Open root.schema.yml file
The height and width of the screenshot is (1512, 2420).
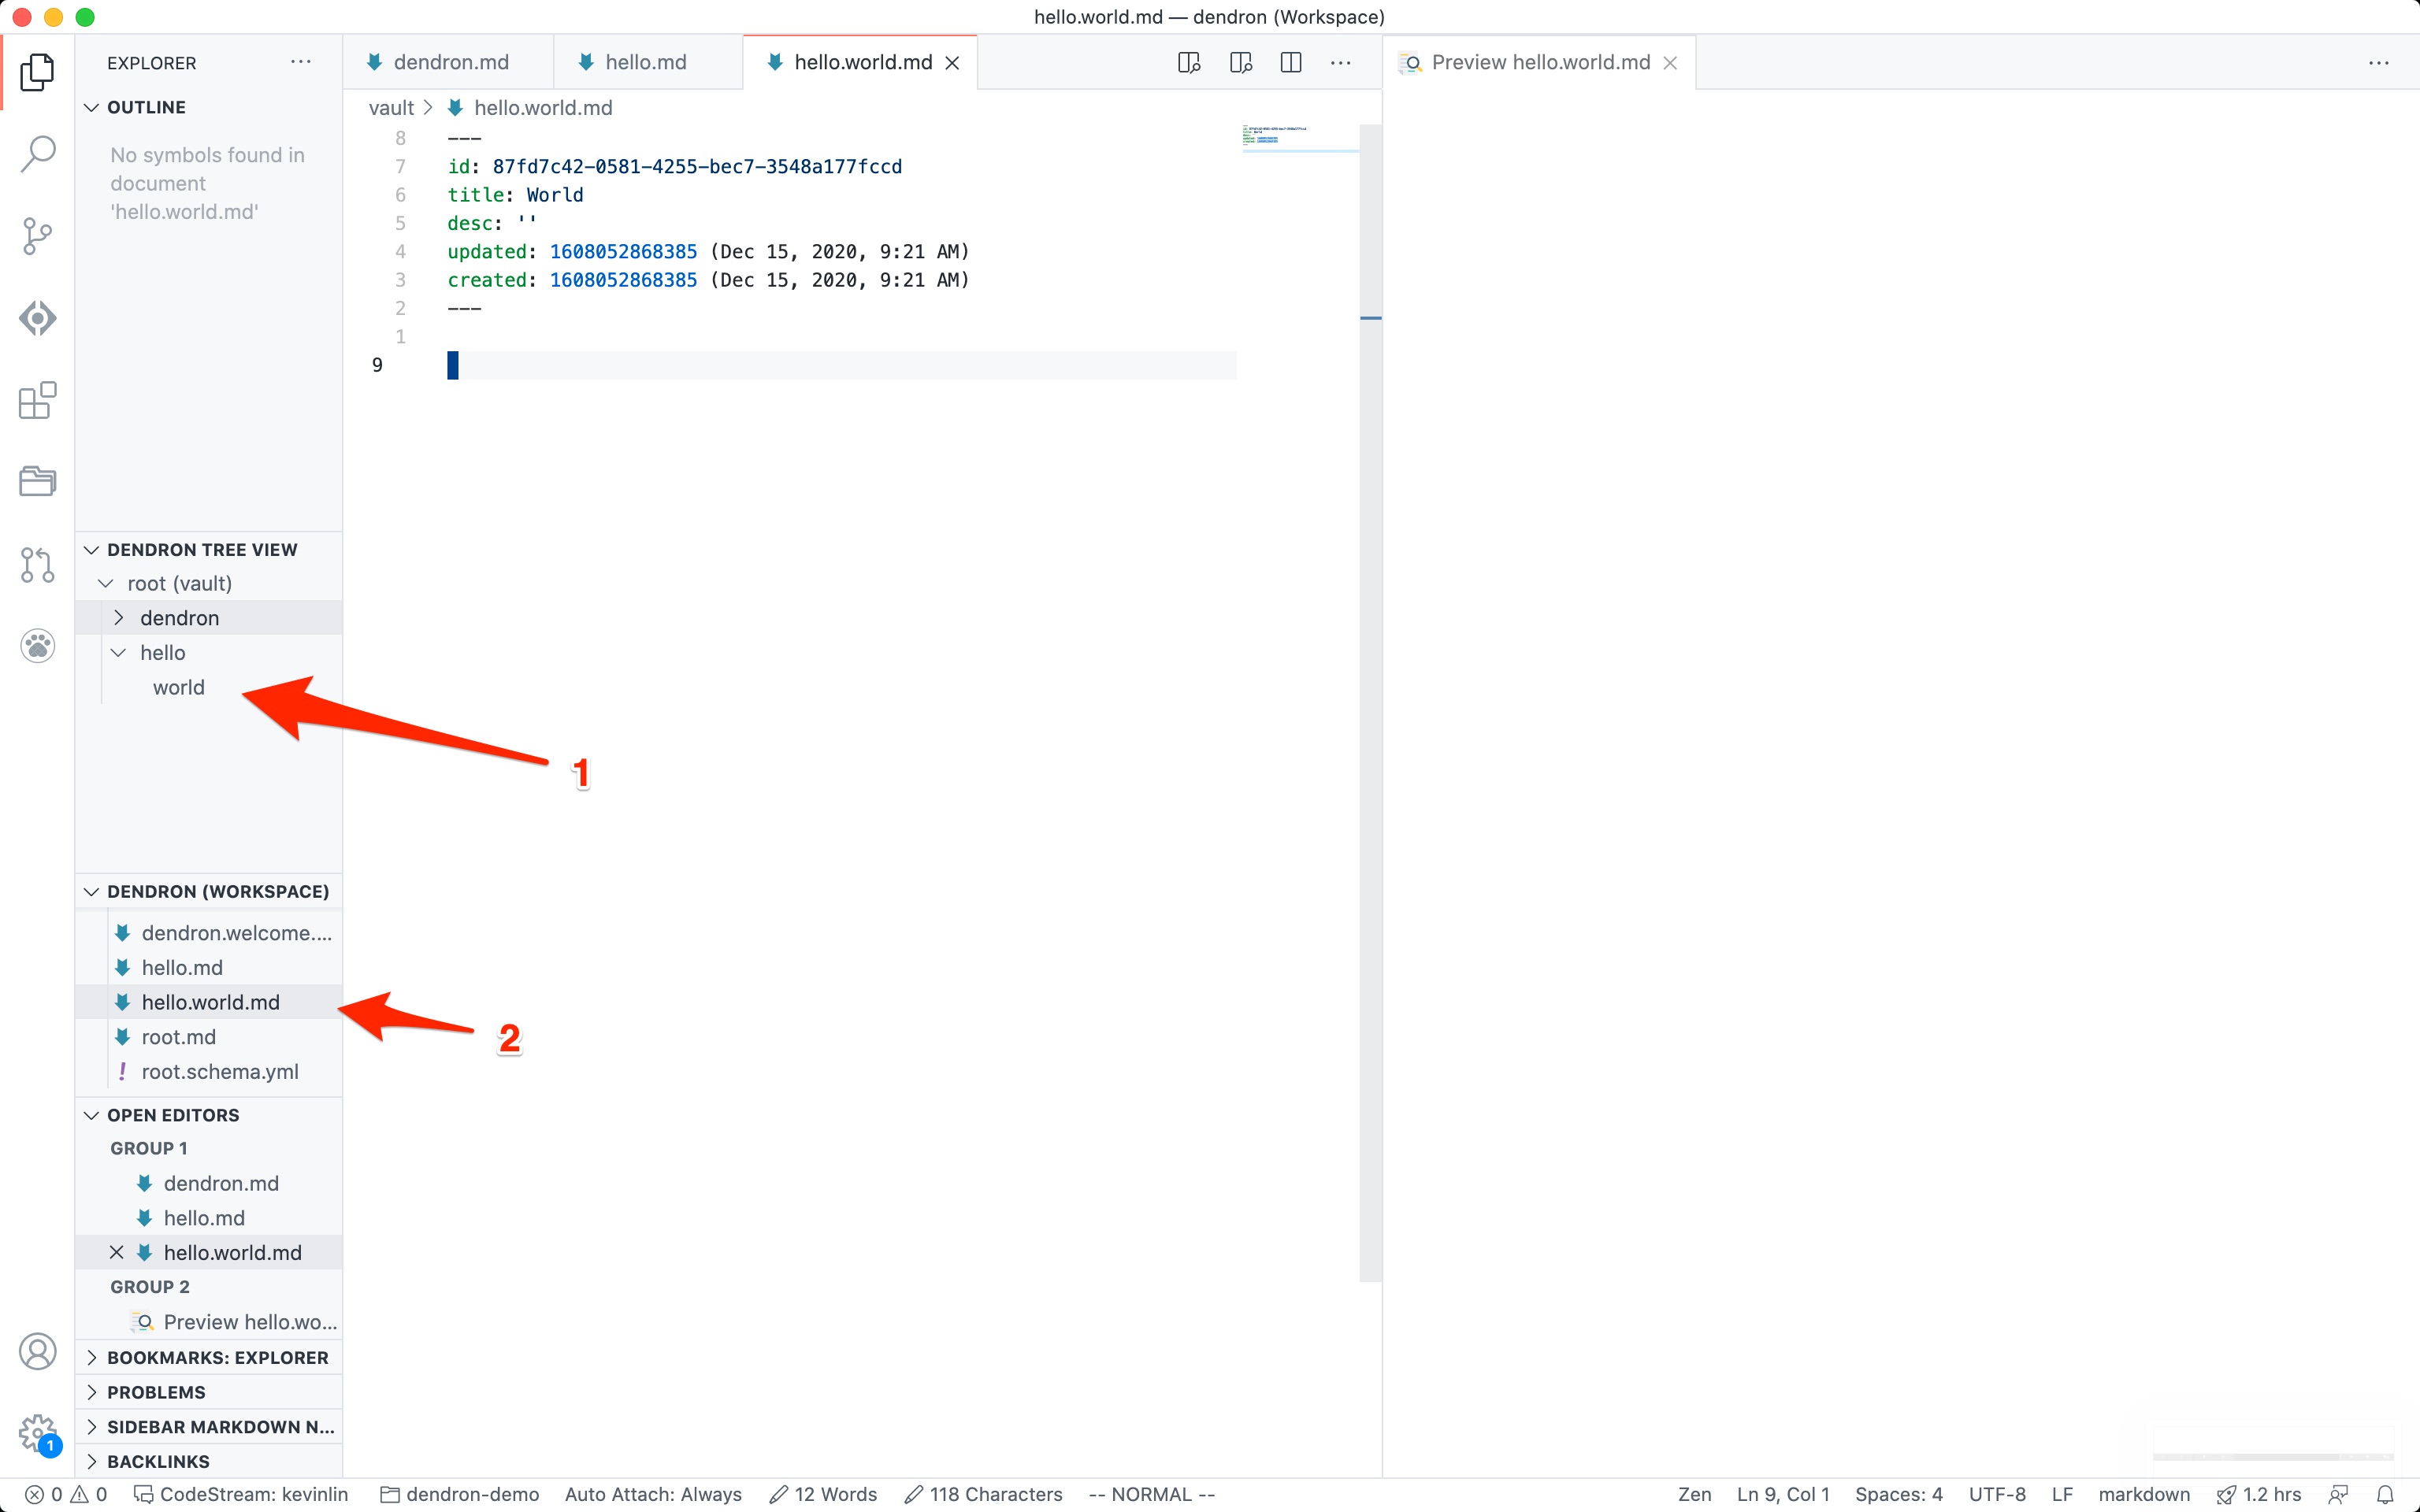tap(209, 1071)
